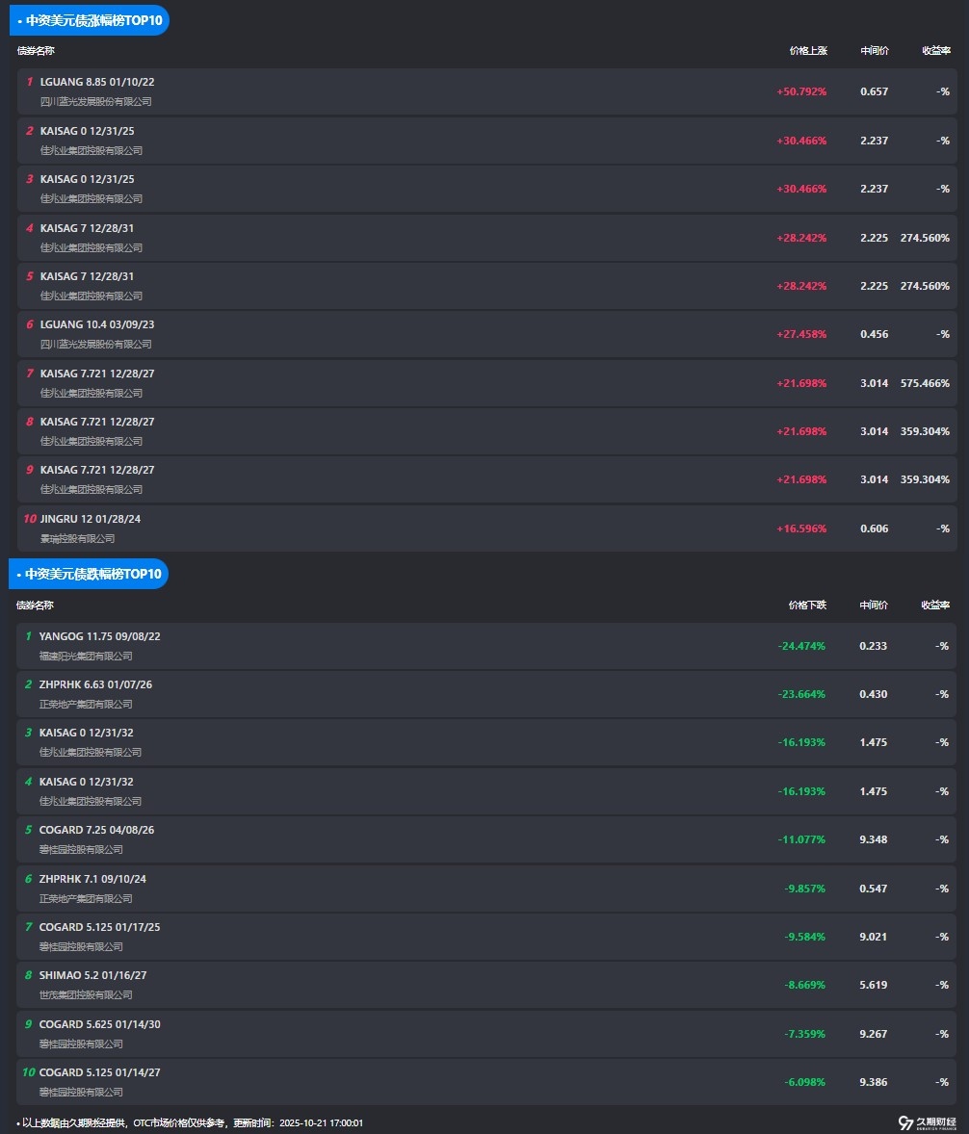This screenshot has height=1134, width=969.
Task: Open bond JINGRU 12 01/28/24
Action: [x=91, y=519]
